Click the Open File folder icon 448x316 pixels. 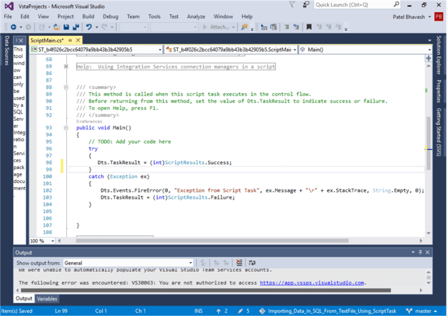[57, 27]
